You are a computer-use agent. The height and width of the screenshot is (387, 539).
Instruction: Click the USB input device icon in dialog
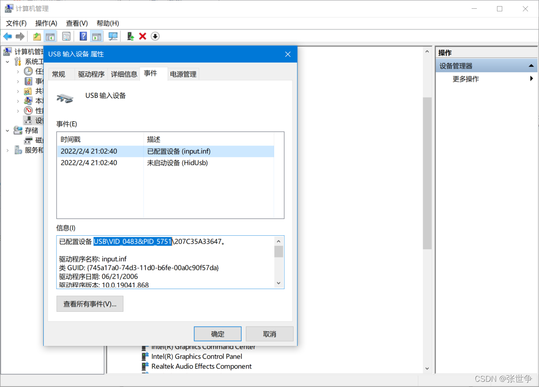65,98
